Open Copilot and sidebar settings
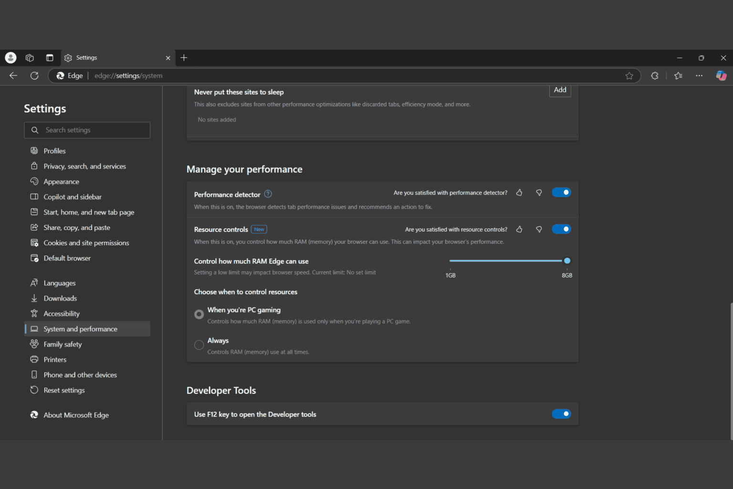Screen dimensions: 733x489 pos(87,197)
